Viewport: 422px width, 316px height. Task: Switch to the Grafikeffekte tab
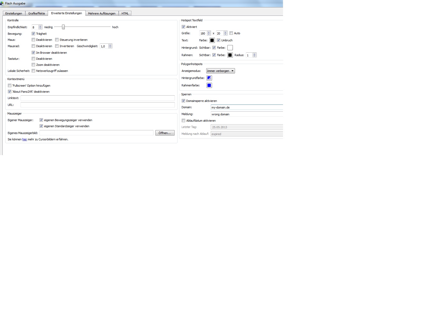point(37,13)
